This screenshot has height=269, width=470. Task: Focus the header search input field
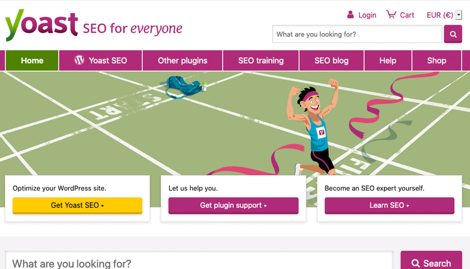(357, 34)
